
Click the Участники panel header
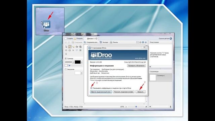(161, 42)
